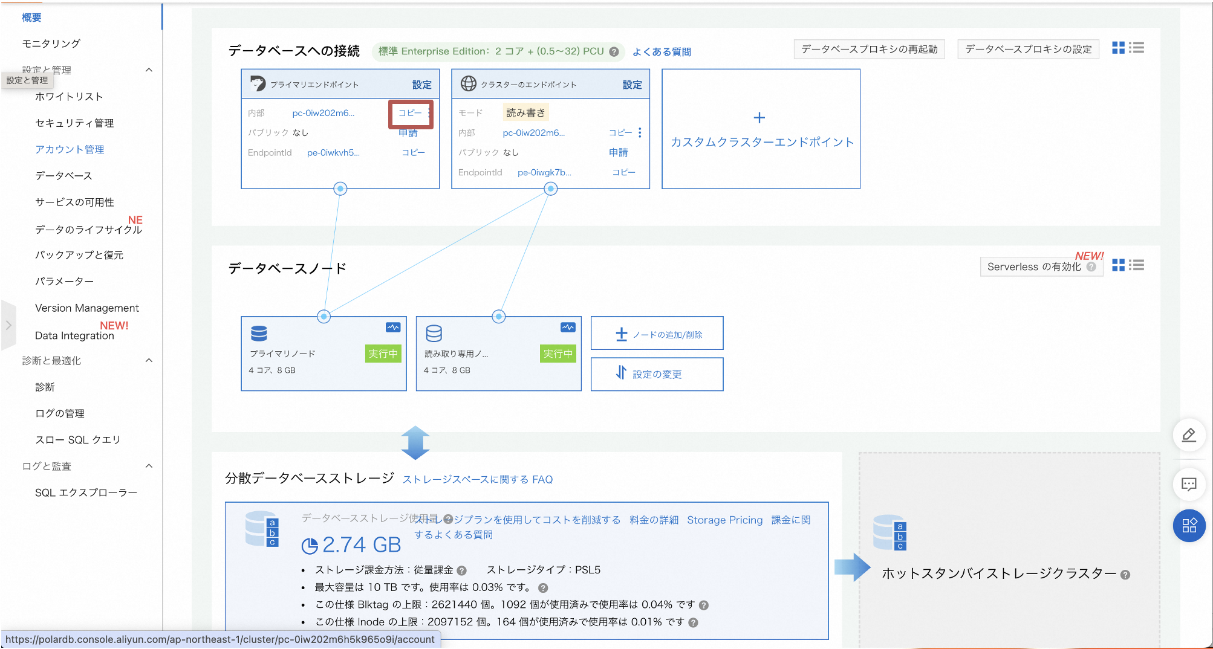Click the plus icon for カスタムクラスターエンドポイント
Image resolution: width=1213 pixels, height=649 pixels.
759,117
